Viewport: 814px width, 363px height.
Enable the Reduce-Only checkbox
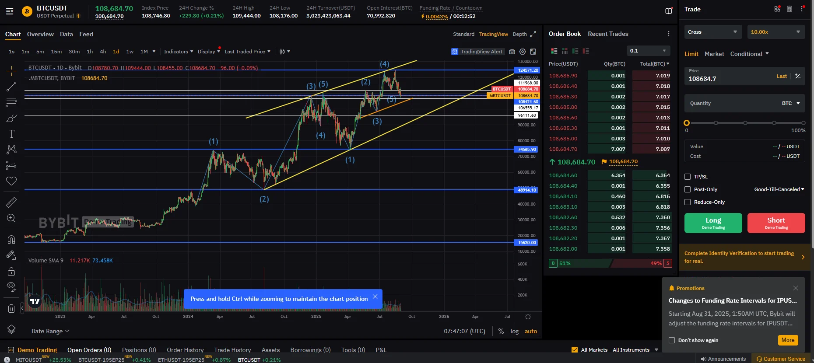(688, 202)
